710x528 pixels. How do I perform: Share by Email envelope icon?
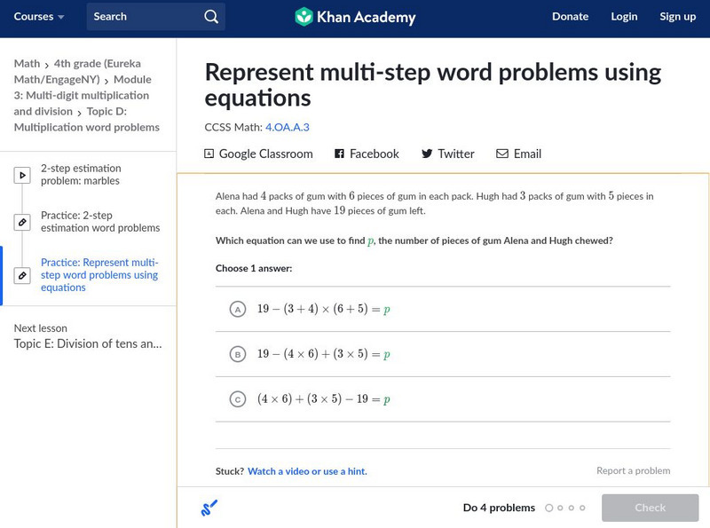(x=502, y=154)
